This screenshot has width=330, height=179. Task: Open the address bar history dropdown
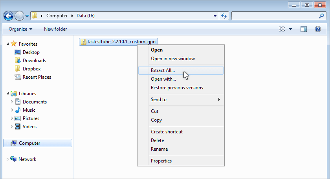click(x=215, y=16)
